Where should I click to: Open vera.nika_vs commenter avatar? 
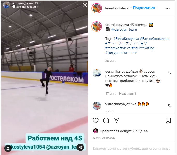coord(97,73)
